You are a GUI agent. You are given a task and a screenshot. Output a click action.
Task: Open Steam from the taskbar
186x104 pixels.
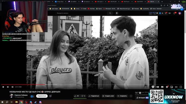pos(35,102)
